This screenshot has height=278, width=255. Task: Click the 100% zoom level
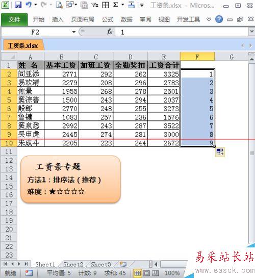coord(172,273)
